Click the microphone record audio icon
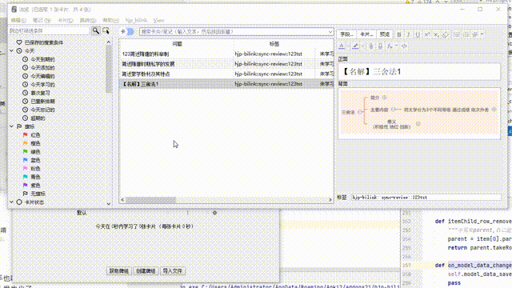Viewport: 512px width, 288px height. coord(381,46)
